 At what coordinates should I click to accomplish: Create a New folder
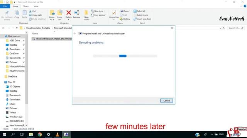[86, 15]
